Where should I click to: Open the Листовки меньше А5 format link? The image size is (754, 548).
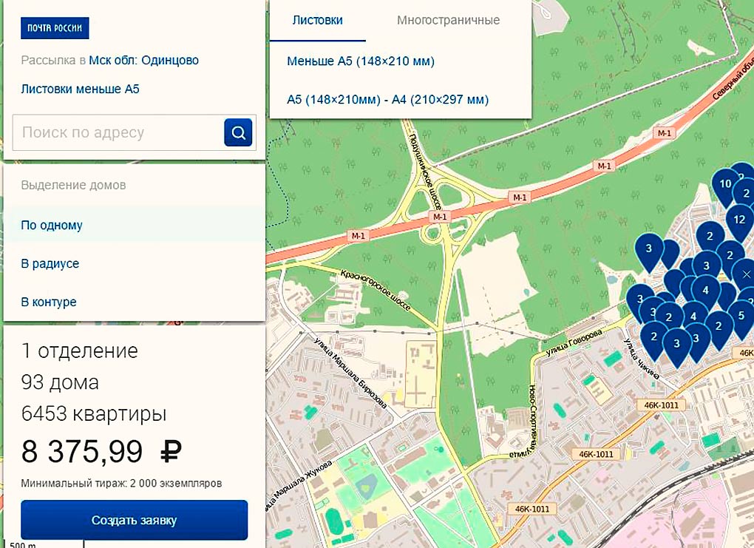coord(81,89)
